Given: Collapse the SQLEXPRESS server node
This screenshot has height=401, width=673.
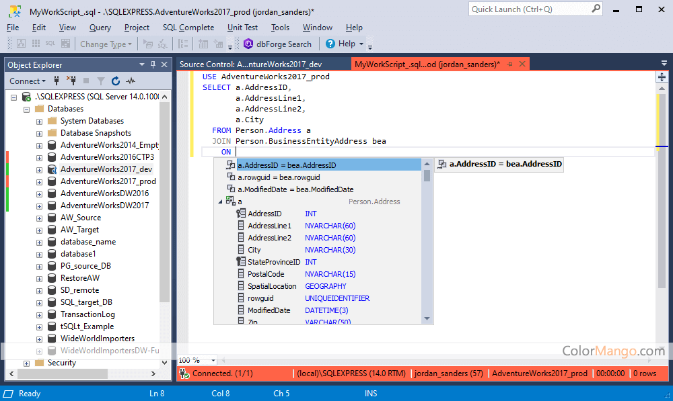Looking at the screenshot, I should (x=13, y=97).
